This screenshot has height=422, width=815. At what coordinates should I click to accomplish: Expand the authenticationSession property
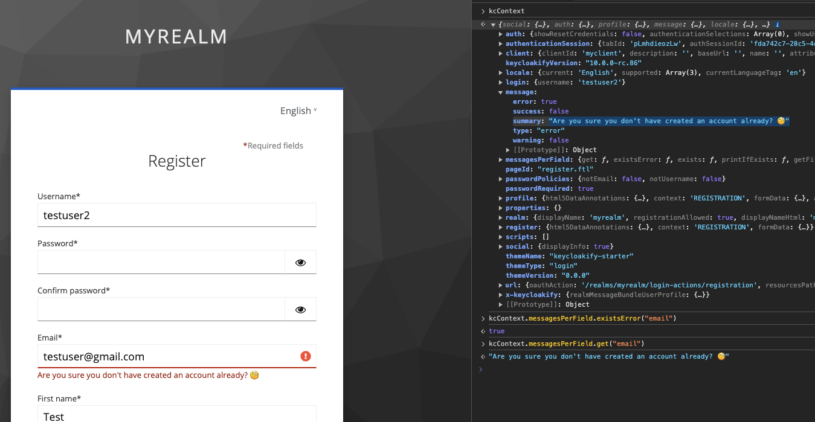[x=500, y=44]
